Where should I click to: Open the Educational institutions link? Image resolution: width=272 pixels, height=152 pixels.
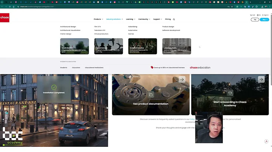[94, 68]
